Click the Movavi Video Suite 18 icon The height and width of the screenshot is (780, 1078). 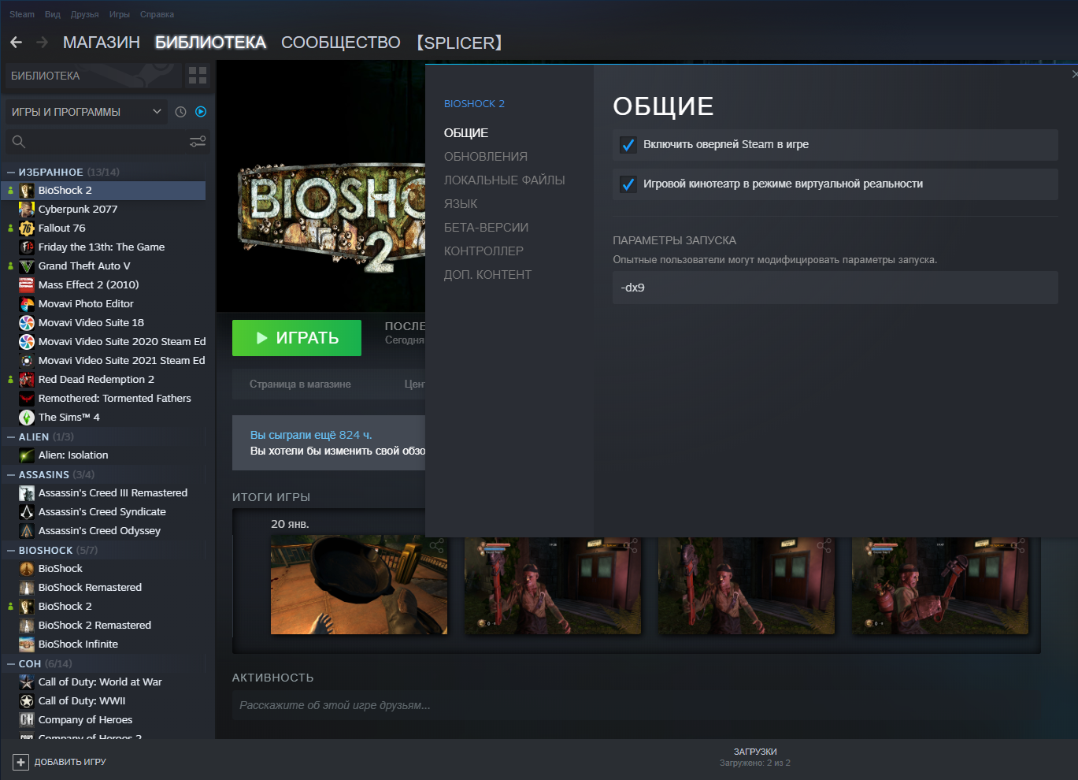(x=27, y=323)
